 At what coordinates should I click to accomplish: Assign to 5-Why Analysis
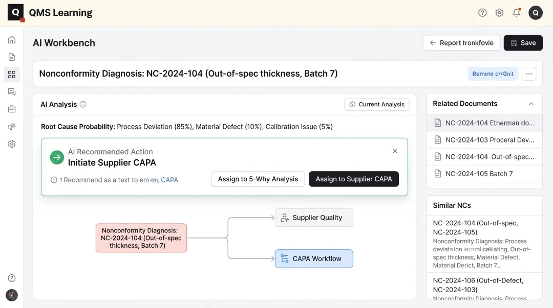coord(258,179)
